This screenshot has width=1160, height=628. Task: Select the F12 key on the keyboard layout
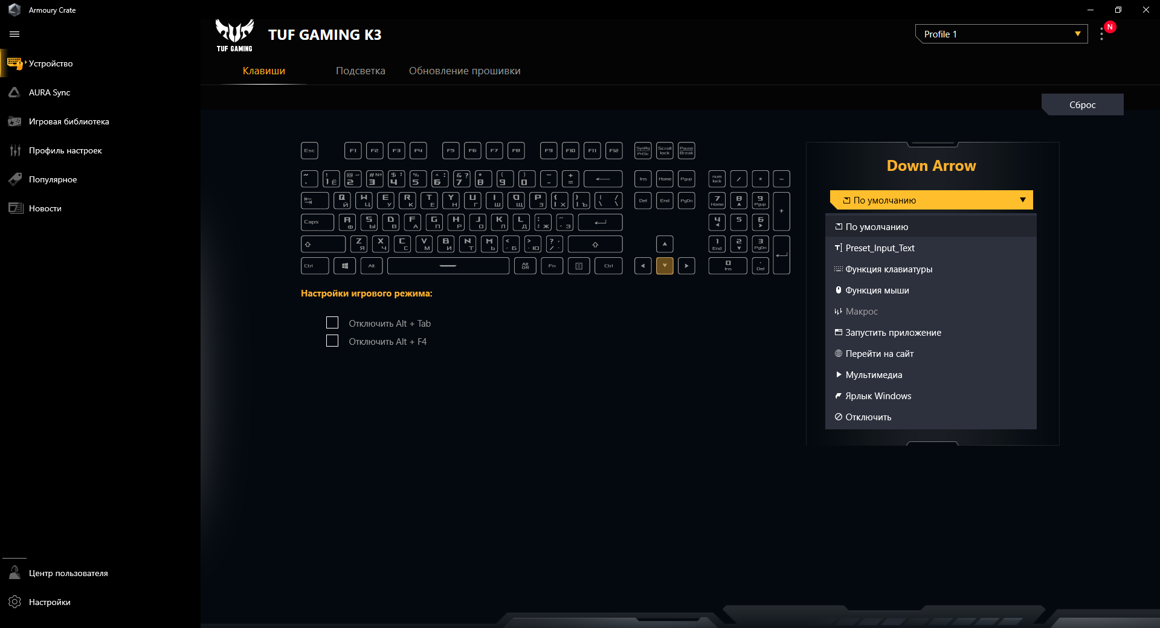614,150
